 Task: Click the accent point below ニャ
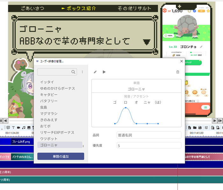click(147, 123)
